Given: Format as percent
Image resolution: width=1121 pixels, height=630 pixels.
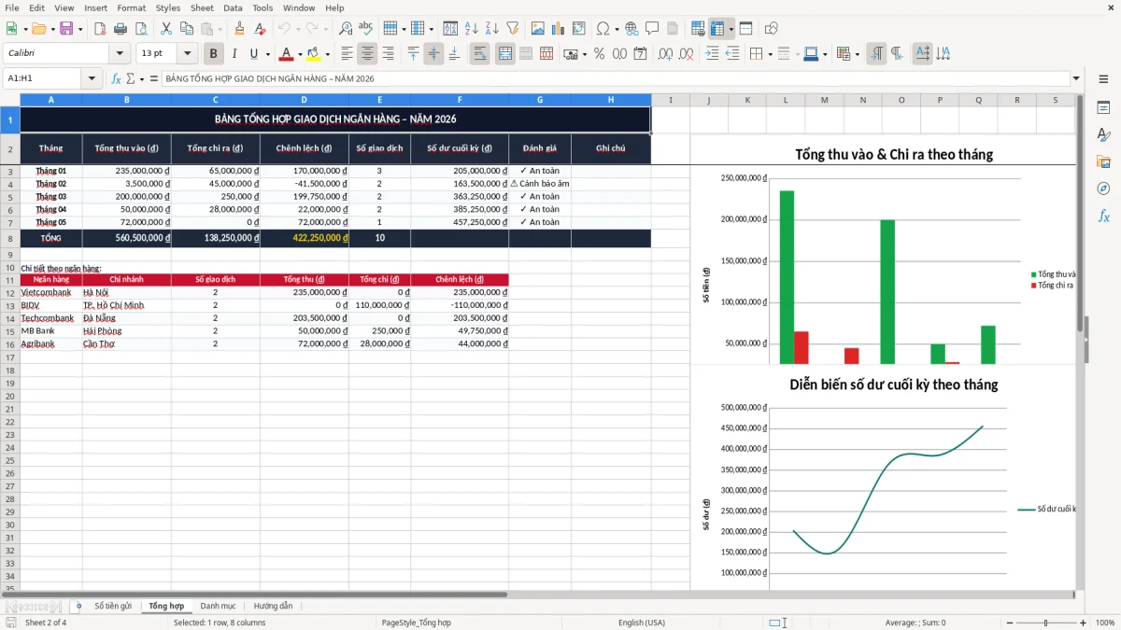Looking at the screenshot, I should coord(599,54).
